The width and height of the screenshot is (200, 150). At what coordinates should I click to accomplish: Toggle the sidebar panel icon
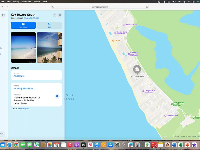3,15
